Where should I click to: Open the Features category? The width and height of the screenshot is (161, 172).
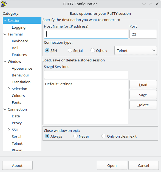tap(19, 55)
